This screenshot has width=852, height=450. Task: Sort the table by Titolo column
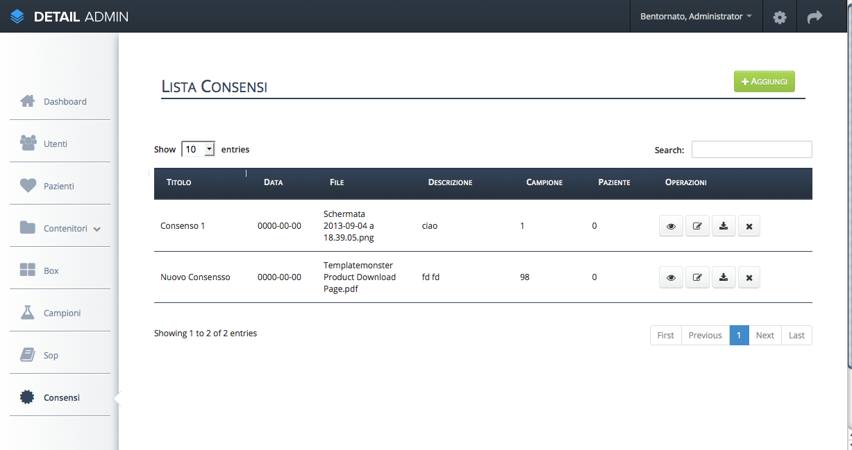click(x=179, y=182)
